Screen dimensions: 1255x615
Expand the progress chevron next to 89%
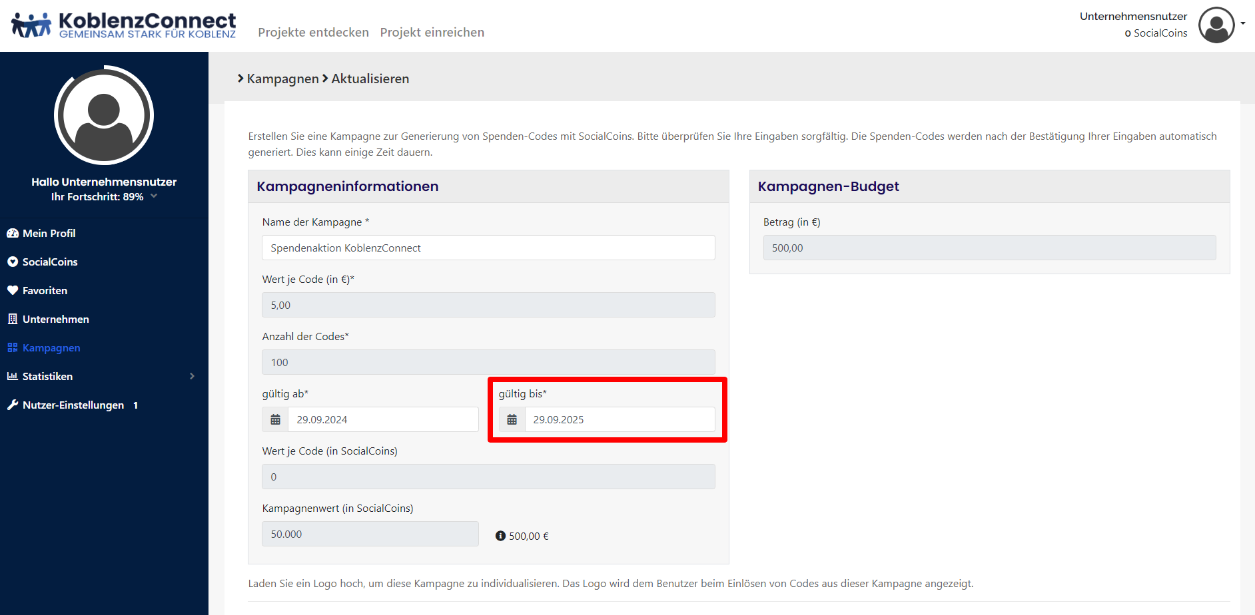pos(154,196)
